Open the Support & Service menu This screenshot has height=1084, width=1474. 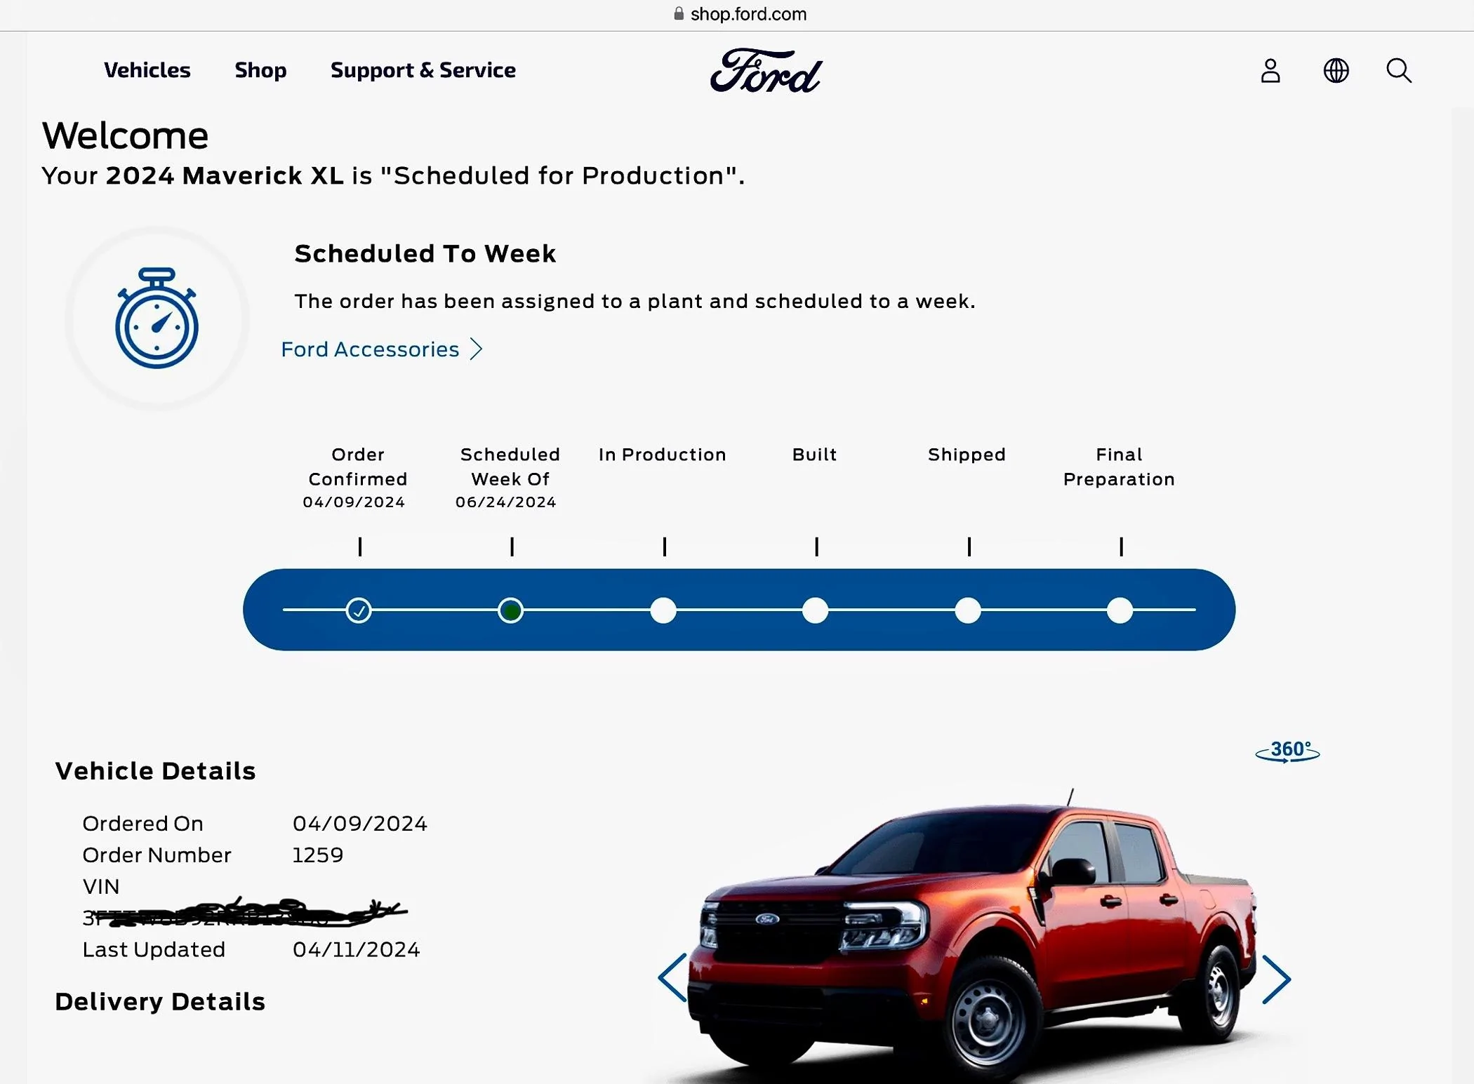click(423, 70)
